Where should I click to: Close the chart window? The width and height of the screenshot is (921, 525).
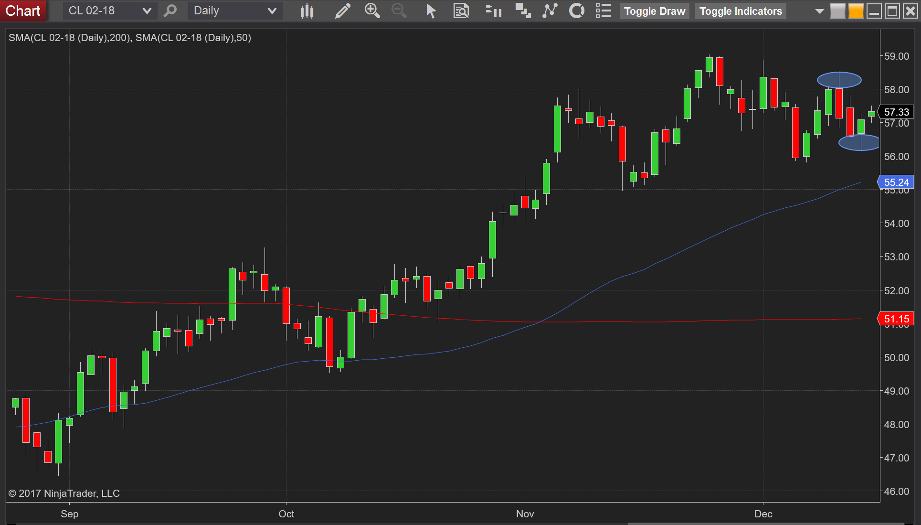point(910,11)
